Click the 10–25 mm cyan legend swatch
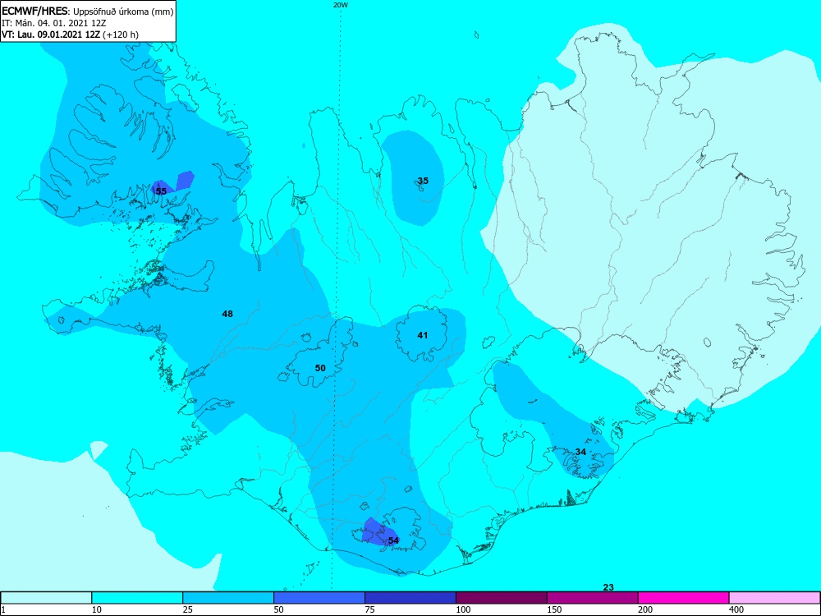The width and height of the screenshot is (821, 616). tap(137, 598)
